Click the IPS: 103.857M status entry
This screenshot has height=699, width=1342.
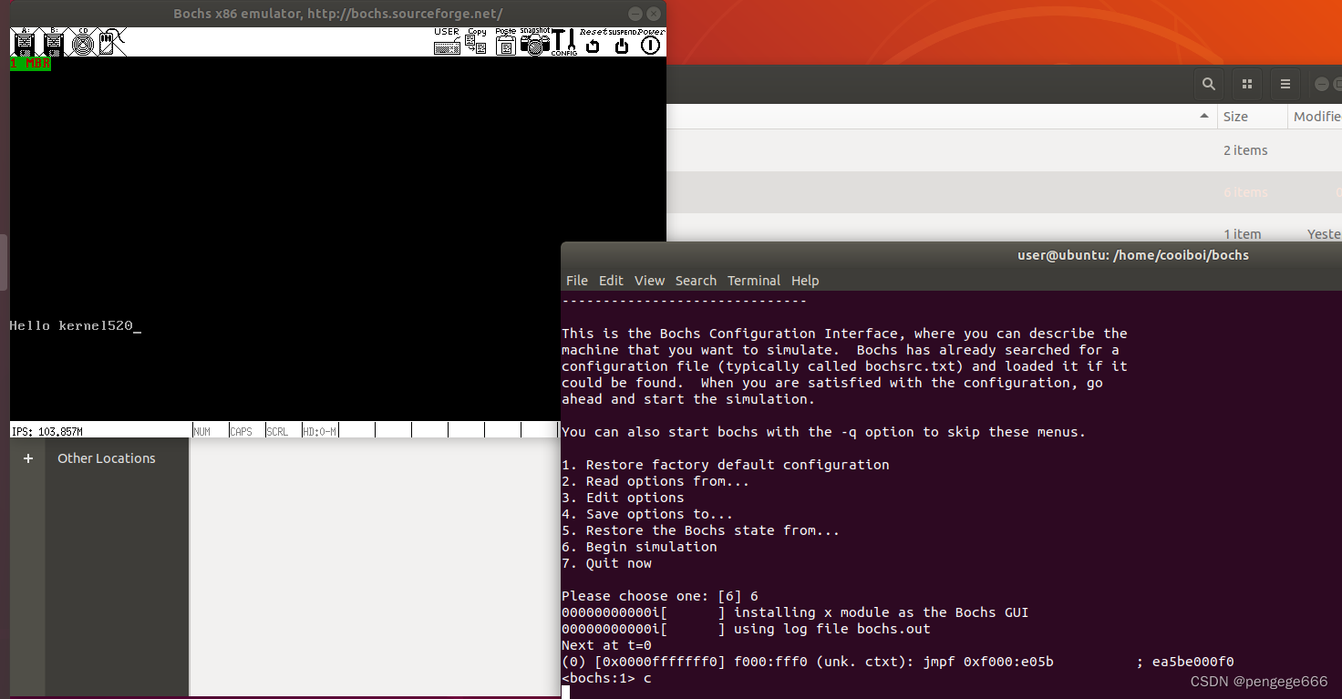pos(47,431)
